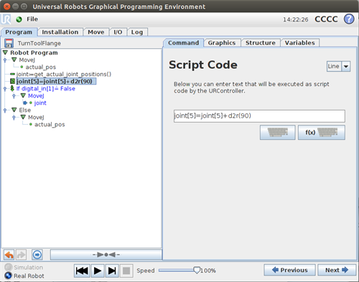The width and height of the screenshot is (359, 282).
Task: Select the joint[5]=joint[5]+d2r(90) tree node
Action: (56, 81)
